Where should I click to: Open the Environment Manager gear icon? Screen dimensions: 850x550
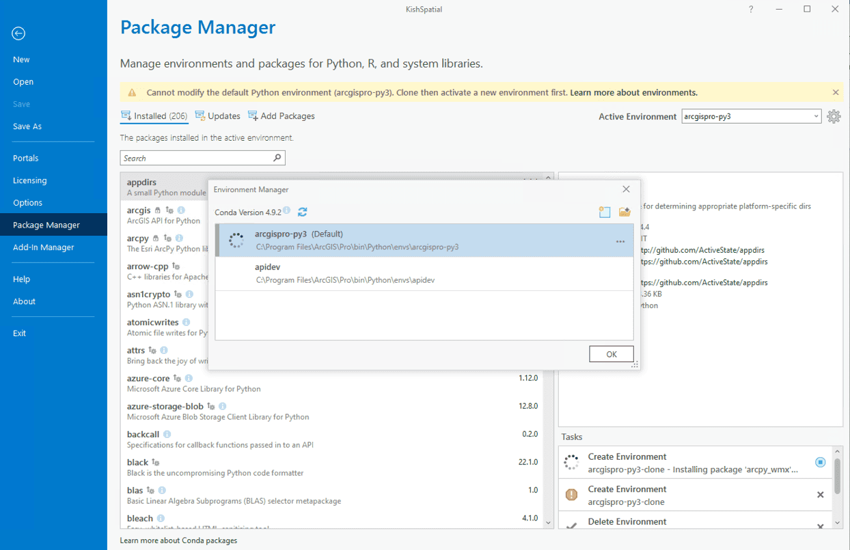[834, 116]
